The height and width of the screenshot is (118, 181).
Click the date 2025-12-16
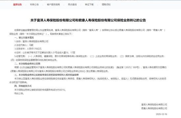coord(161,114)
